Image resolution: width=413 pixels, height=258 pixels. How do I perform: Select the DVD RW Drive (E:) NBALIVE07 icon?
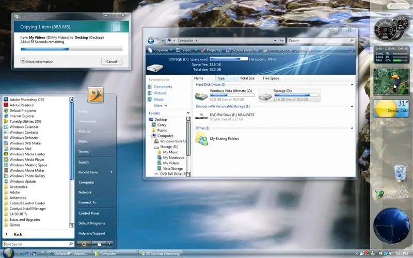point(201,117)
